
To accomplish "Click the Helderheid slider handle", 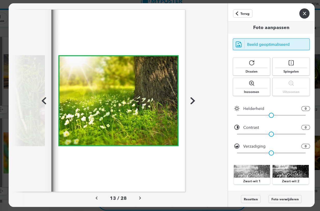I will tap(271, 115).
